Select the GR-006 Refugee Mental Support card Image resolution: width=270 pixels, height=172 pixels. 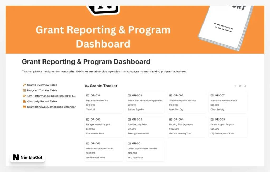(x=104, y=127)
